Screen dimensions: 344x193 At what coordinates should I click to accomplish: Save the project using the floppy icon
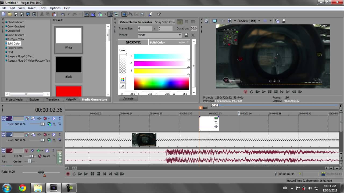click(16, 14)
